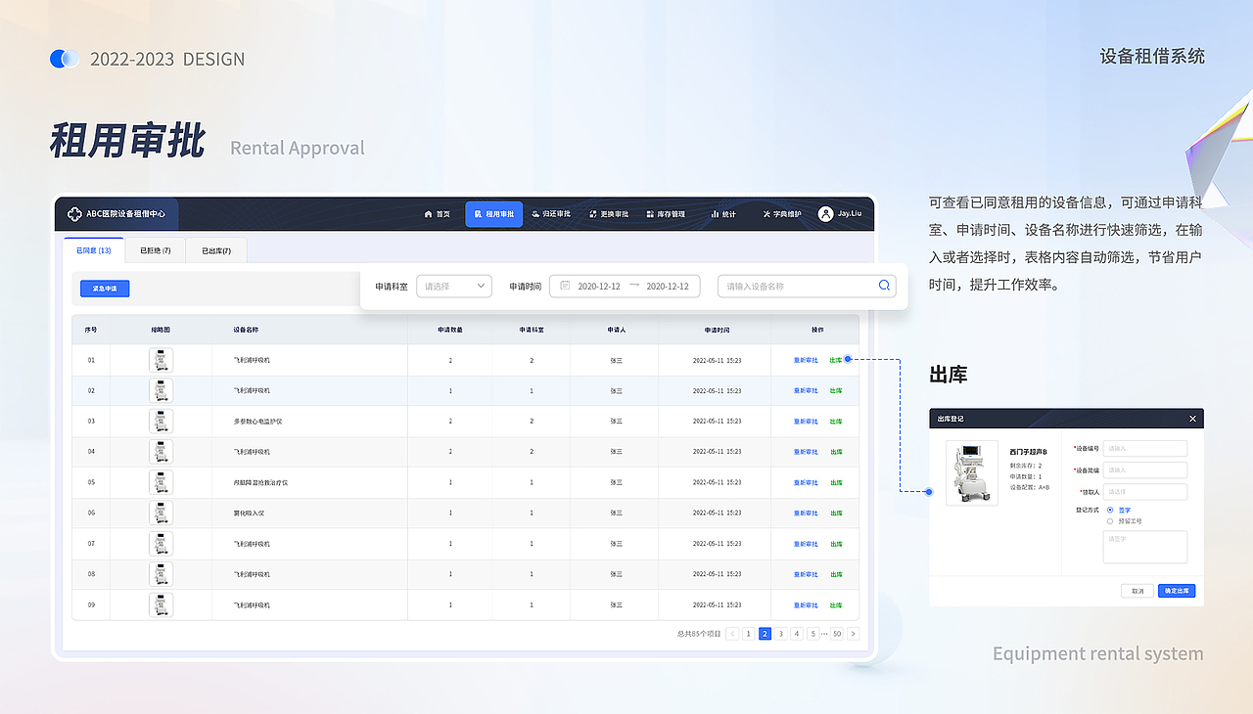The height and width of the screenshot is (714, 1253).
Task: Open thumbnail for row 06
Action: 161,513
